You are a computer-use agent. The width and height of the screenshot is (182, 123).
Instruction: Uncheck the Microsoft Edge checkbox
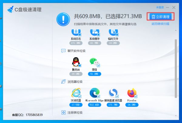98,97
